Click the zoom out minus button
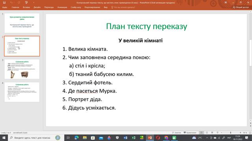 (x=222, y=133)
